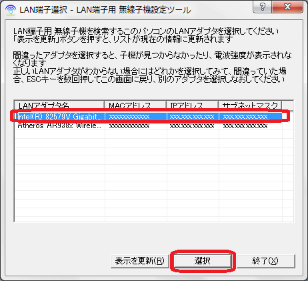The width and height of the screenshot is (308, 281).
Task: Click the 表示を更新(R) button
Action: (x=140, y=261)
